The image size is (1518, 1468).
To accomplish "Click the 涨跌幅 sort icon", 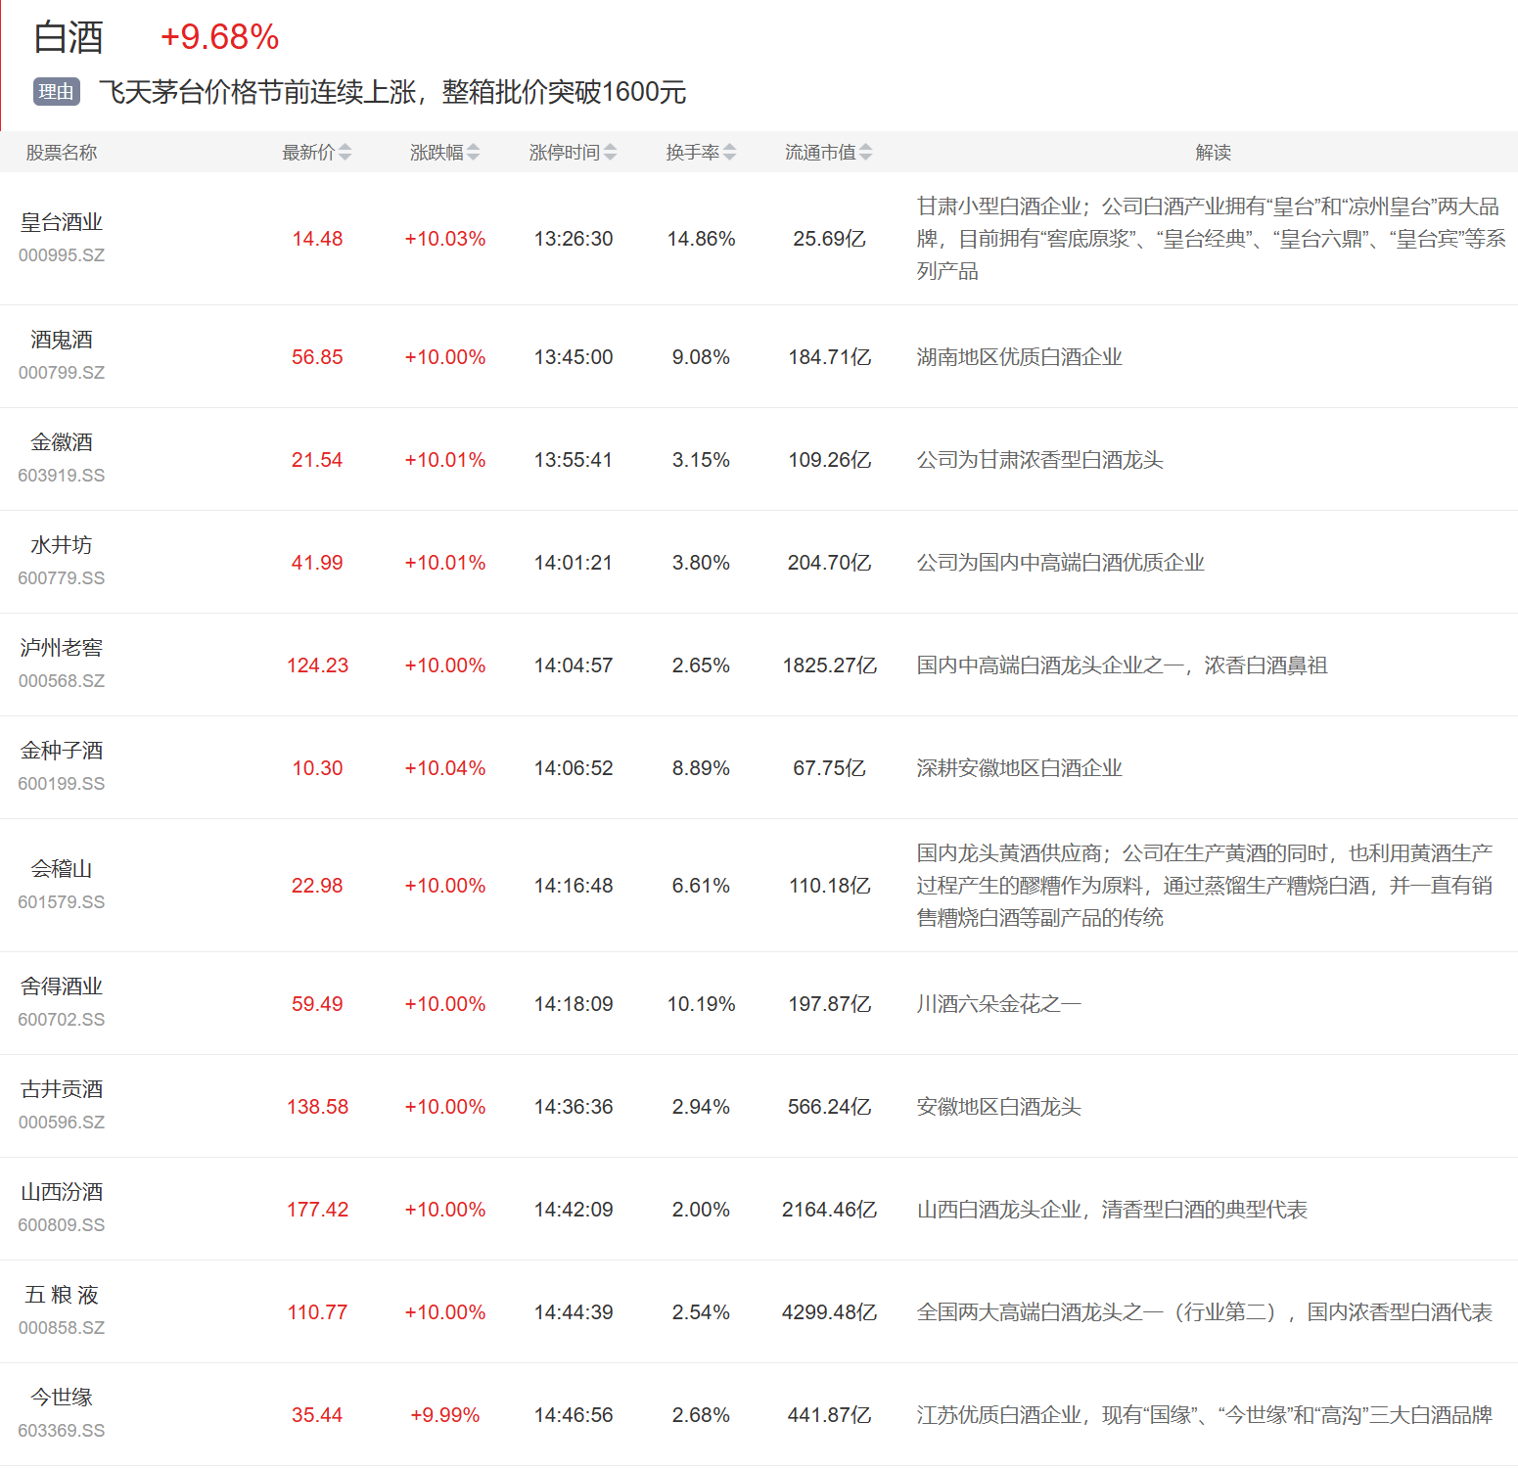I will coord(473,153).
